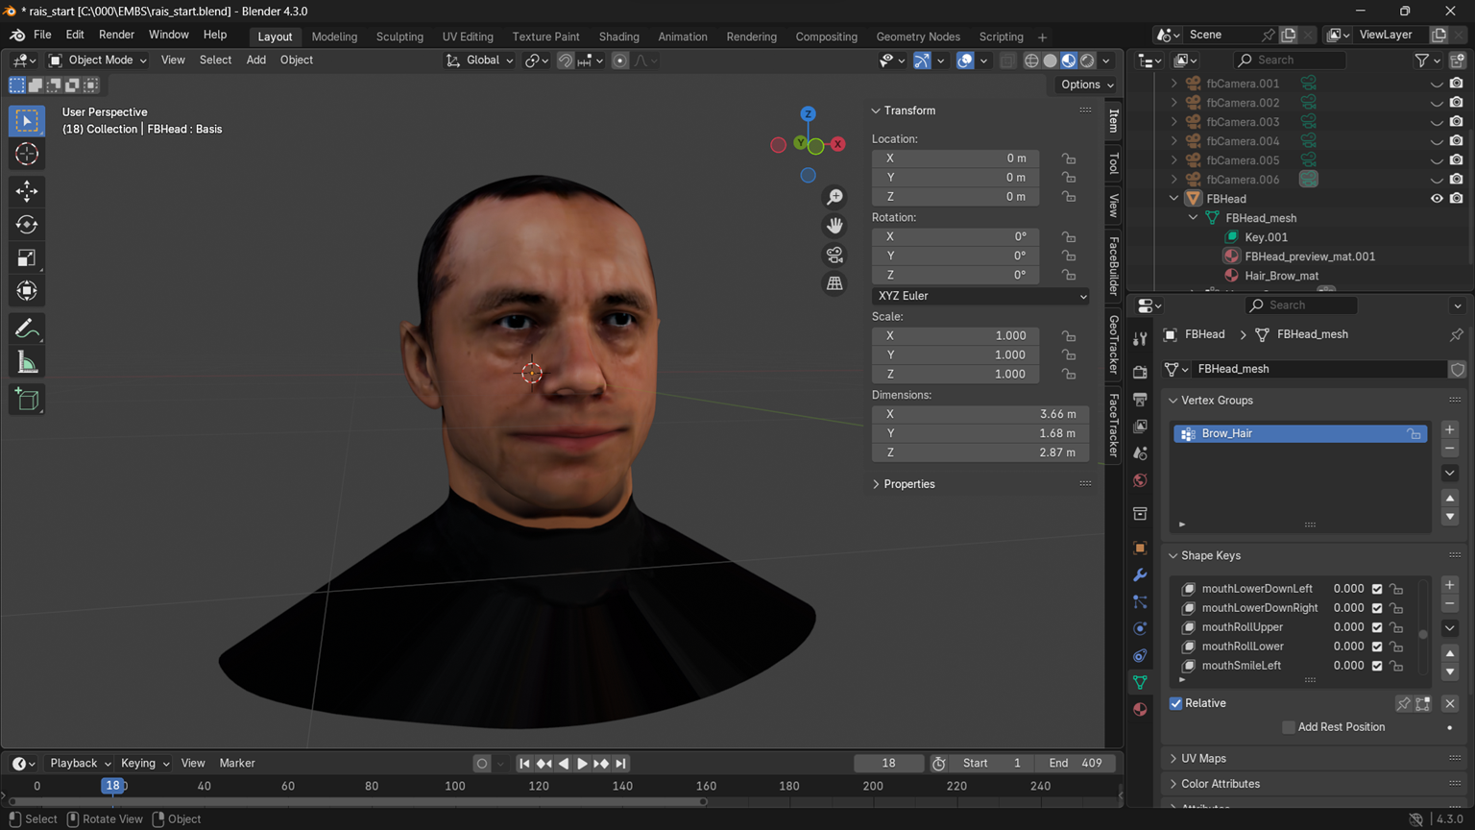Click the End frame 409 field

(1076, 764)
